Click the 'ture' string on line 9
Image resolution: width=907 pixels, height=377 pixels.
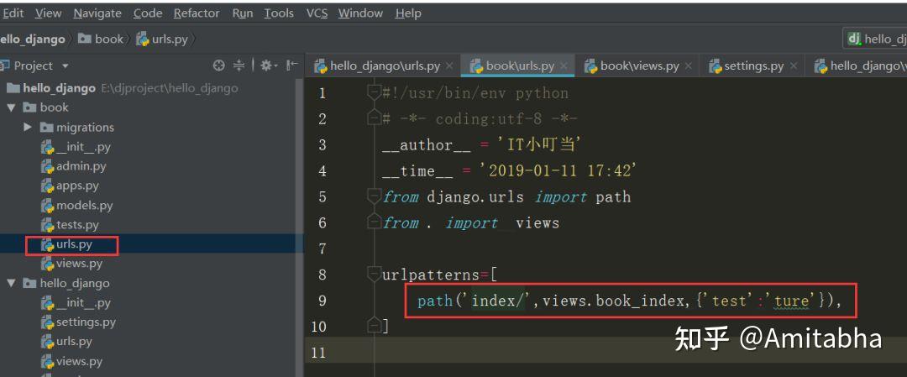[x=791, y=301]
